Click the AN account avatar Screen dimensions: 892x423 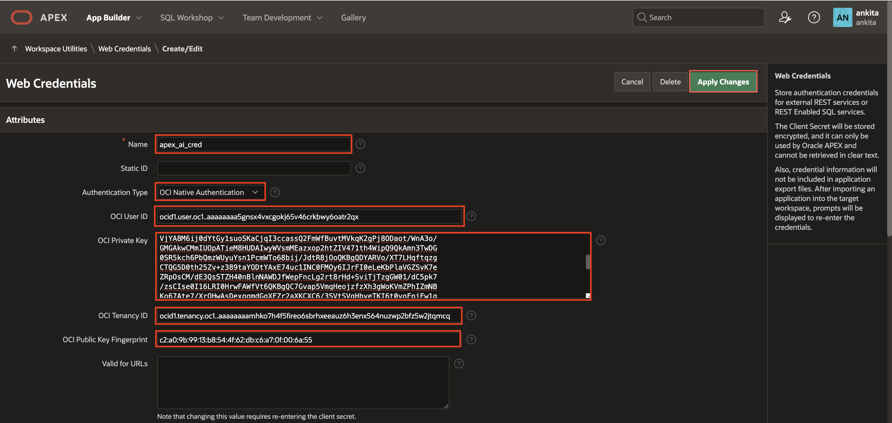pos(842,17)
